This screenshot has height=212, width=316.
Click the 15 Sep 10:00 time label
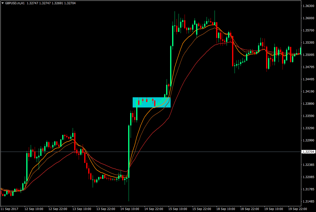pos(178,209)
